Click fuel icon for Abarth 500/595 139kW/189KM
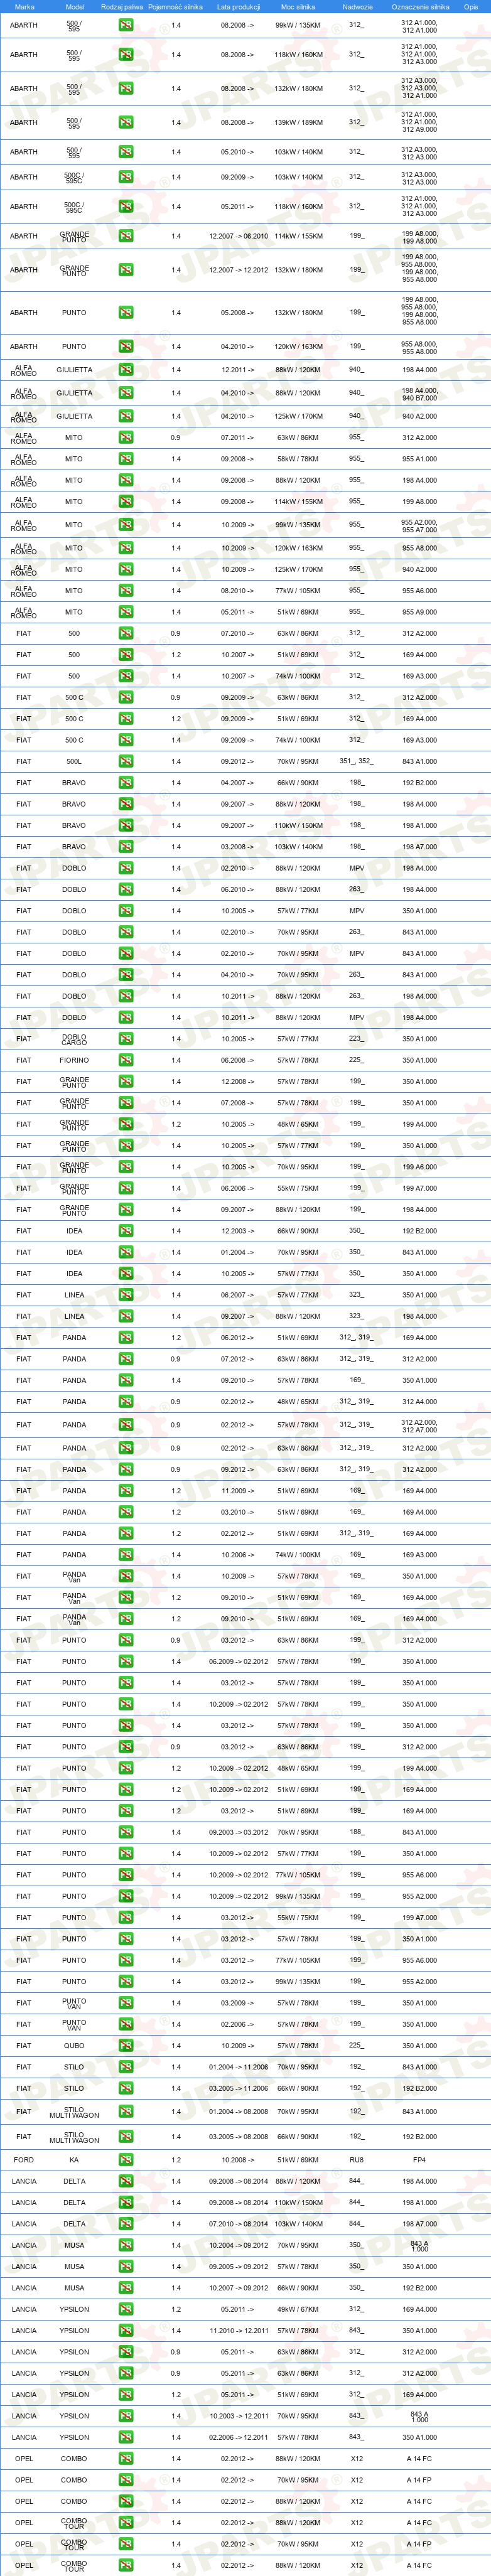The width and height of the screenshot is (491, 2576). 125,122
